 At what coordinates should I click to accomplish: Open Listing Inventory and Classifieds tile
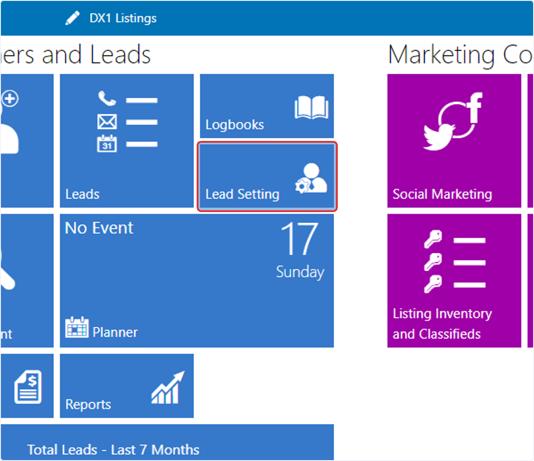coord(454,281)
